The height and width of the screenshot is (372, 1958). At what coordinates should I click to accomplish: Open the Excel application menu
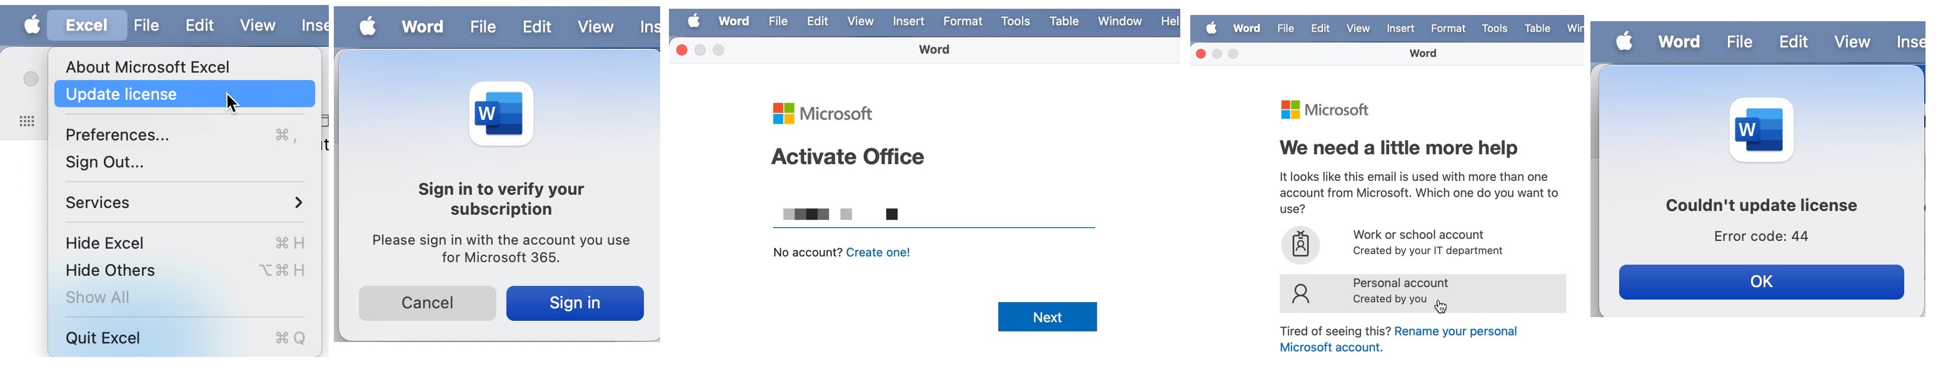(x=86, y=25)
